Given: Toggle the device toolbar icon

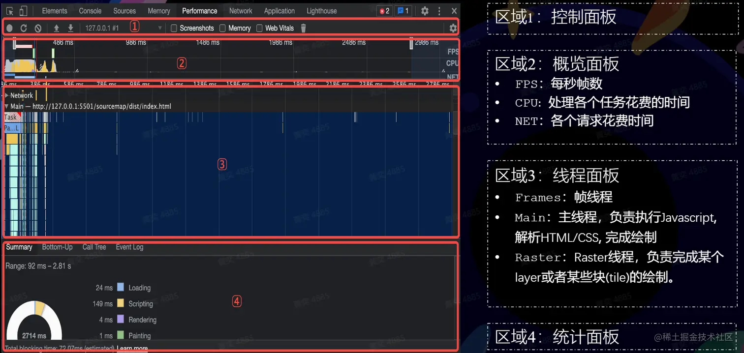Looking at the screenshot, I should pos(23,11).
